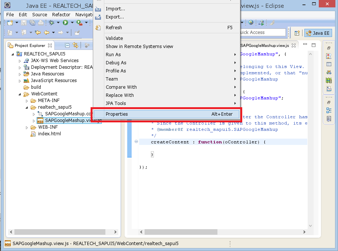The height and width of the screenshot is (251, 338).
Task: Open the green map icon view in right trim
Action: (x=329, y=80)
